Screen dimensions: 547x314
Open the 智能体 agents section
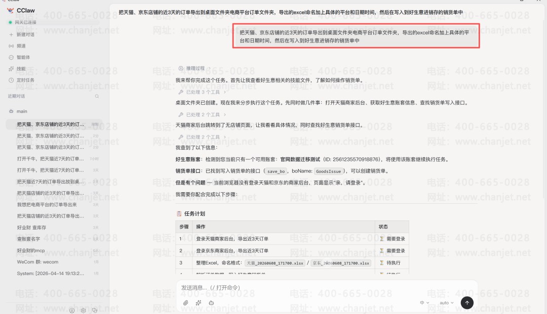coord(20,58)
